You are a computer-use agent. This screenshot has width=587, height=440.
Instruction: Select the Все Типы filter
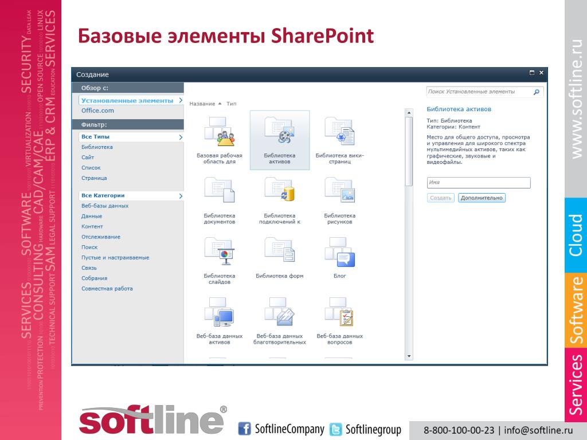coord(131,137)
